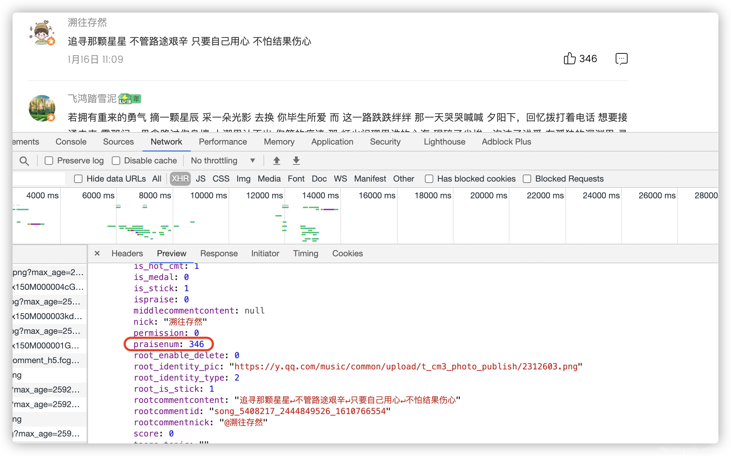Open the Response tab in details pane

(x=219, y=253)
